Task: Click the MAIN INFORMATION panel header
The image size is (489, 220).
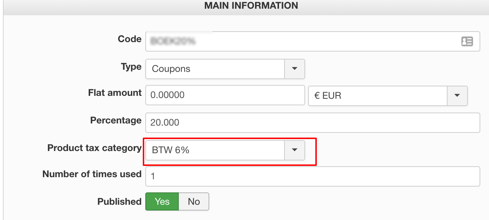Action: (251, 6)
